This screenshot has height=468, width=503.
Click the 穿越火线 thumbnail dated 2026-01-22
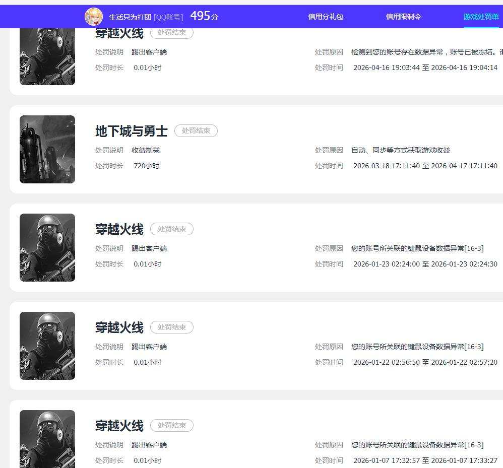click(47, 346)
